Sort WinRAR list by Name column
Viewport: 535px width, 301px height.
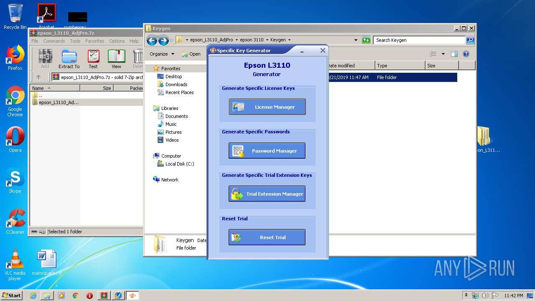point(55,88)
